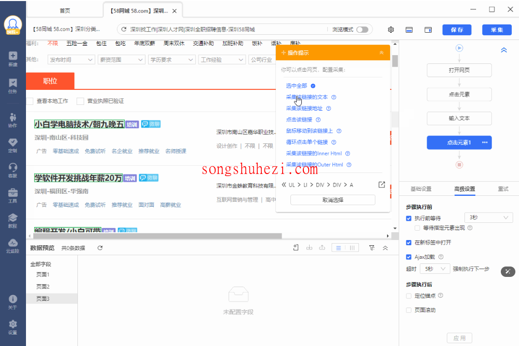Click the add field icon in data preview
Viewport: 519px width, 346px height.
pyautogui.click(x=296, y=247)
